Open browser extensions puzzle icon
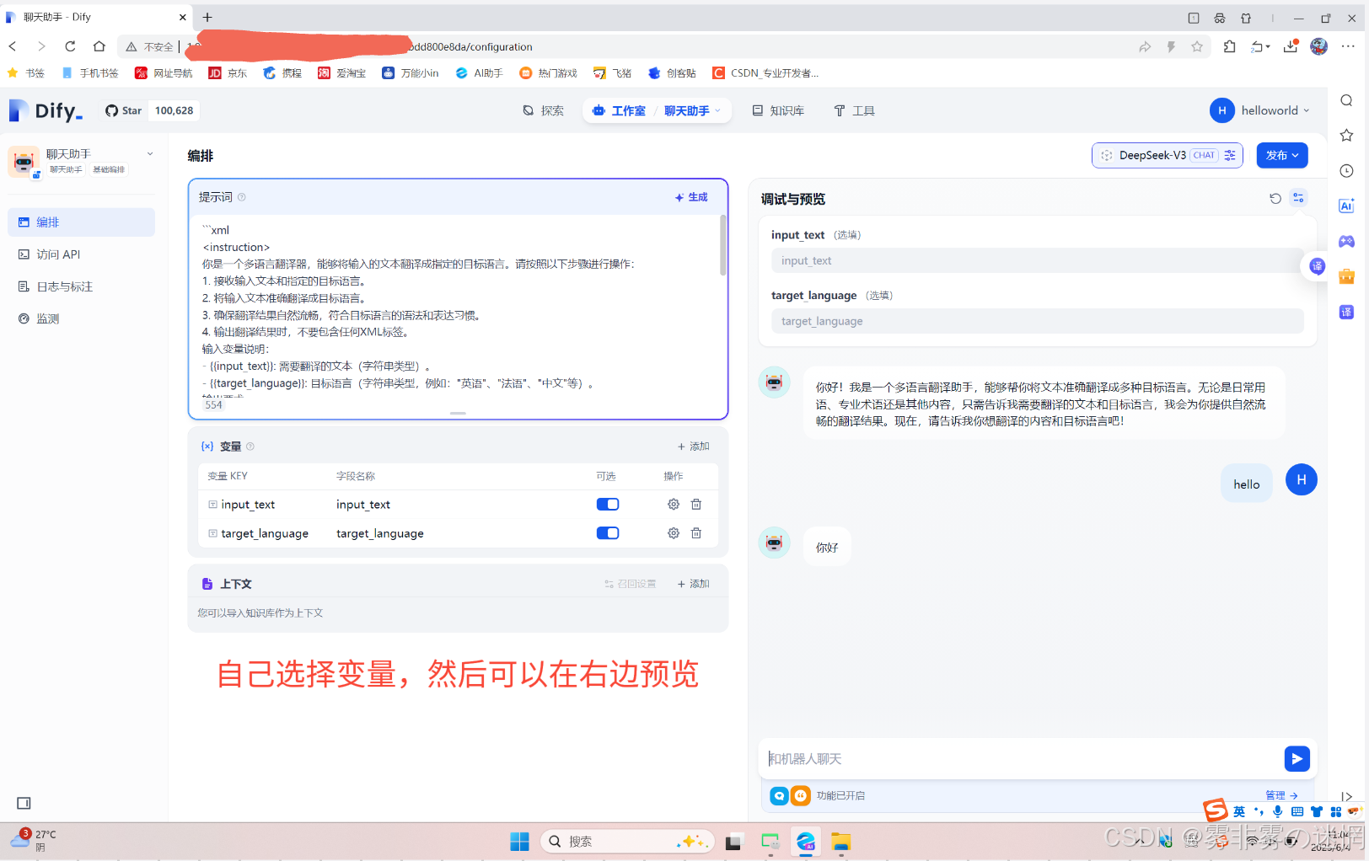Image resolution: width=1369 pixels, height=861 pixels. (1230, 46)
